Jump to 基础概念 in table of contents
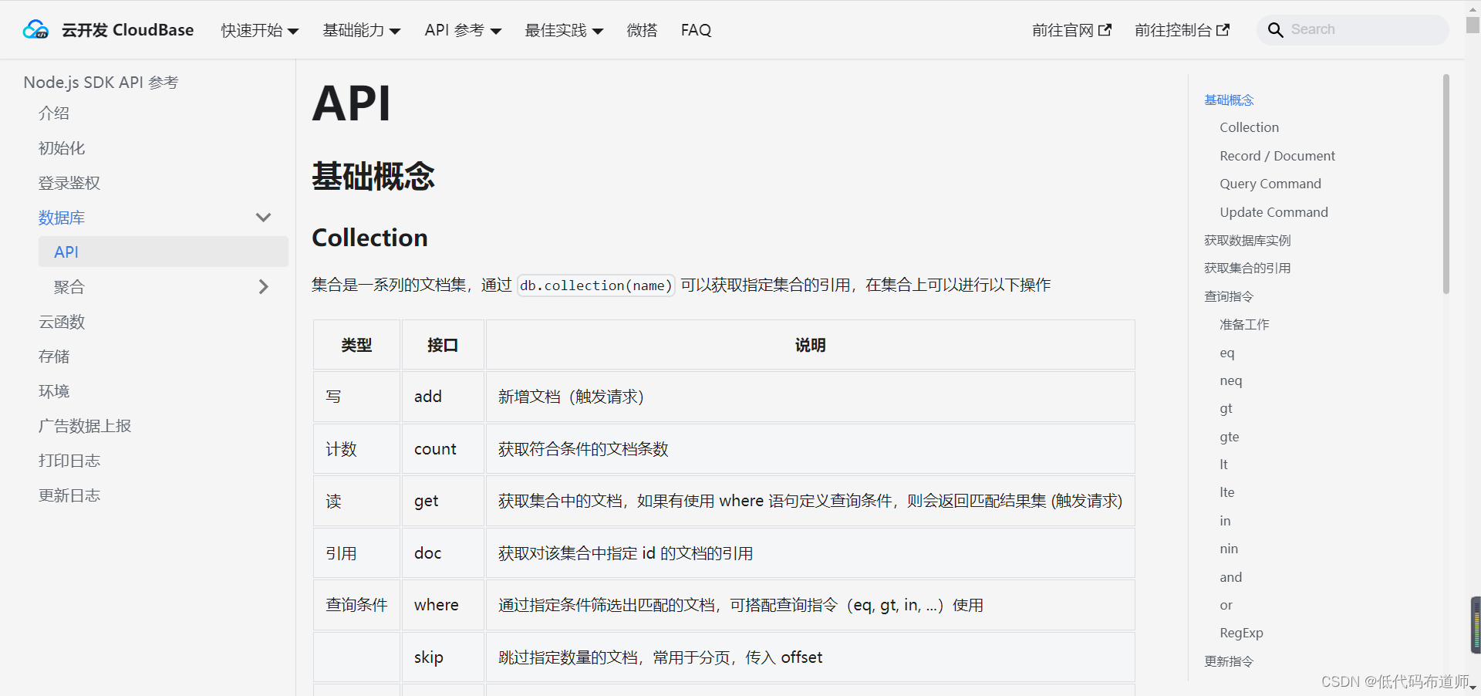 [x=1229, y=100]
